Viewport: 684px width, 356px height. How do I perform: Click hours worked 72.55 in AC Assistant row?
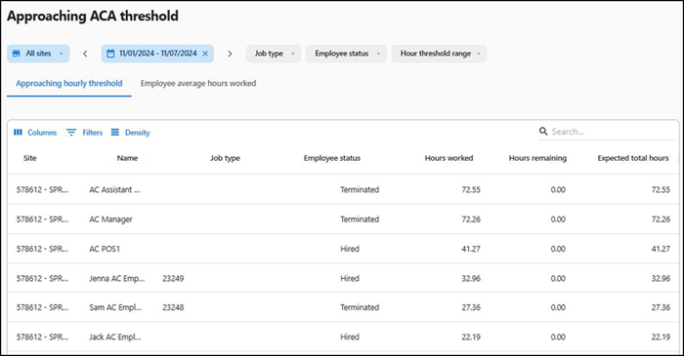[x=471, y=190]
